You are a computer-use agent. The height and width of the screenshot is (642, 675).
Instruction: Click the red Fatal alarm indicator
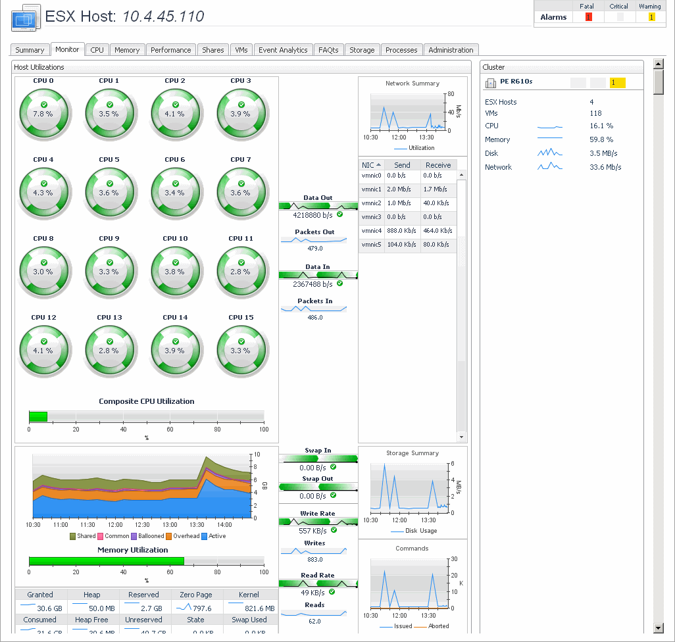(588, 17)
